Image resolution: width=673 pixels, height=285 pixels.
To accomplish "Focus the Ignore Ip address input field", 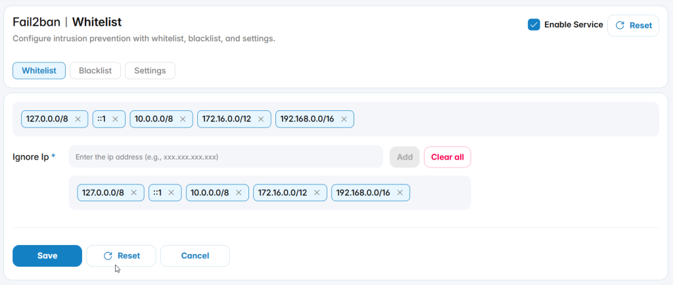I will pos(226,157).
